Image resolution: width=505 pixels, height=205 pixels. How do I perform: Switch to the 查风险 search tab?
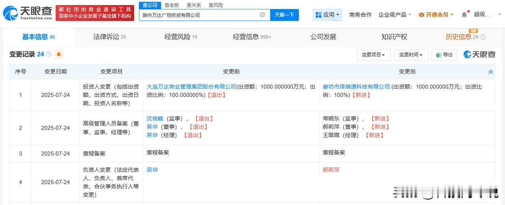click(x=216, y=5)
